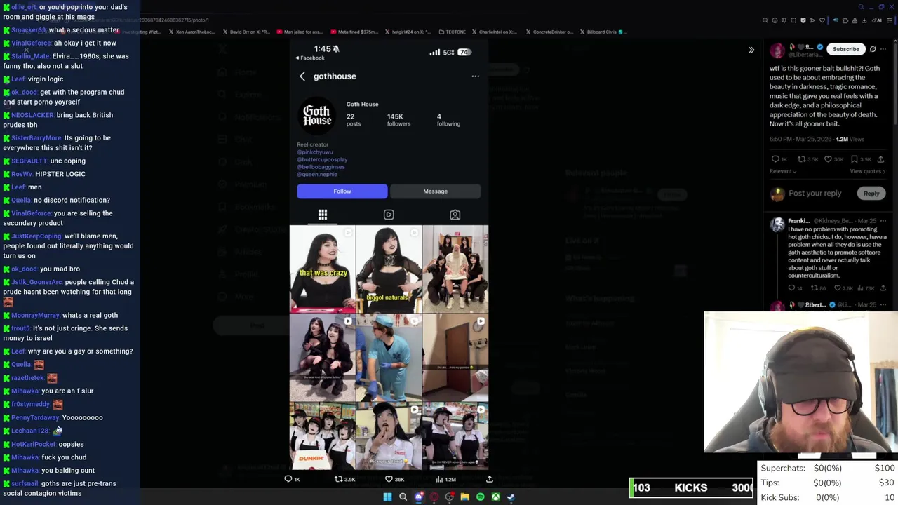Viewport: 898px width, 505px height.
Task: Share icon under the photo viewer
Action: [490, 479]
